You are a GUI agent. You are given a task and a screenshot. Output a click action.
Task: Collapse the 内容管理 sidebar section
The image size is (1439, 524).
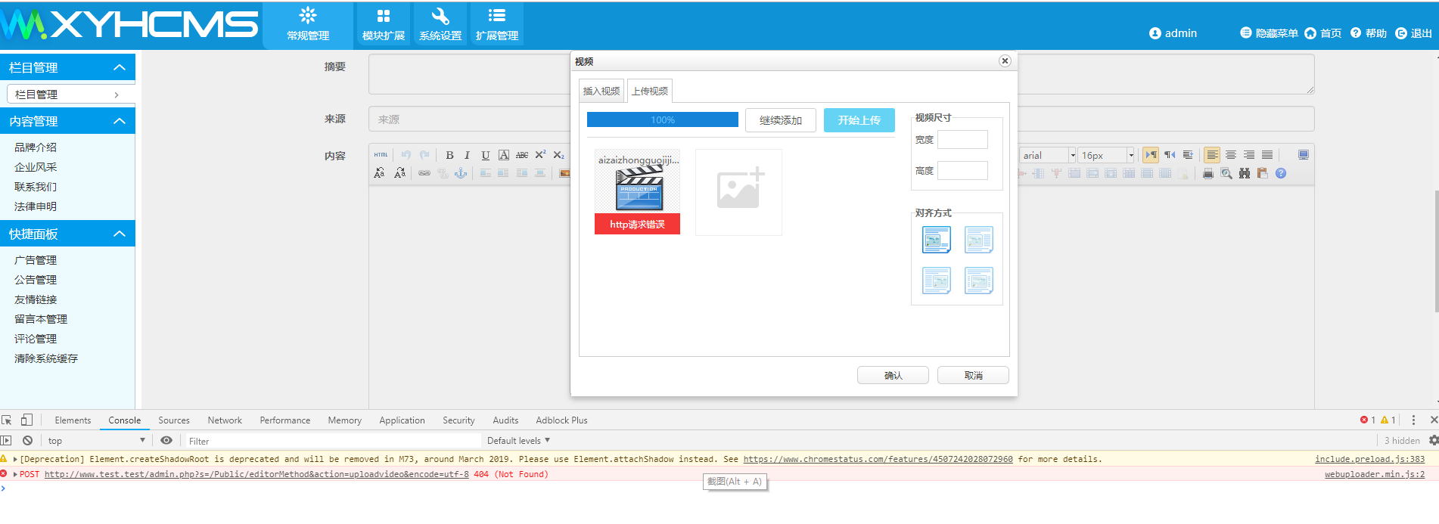[119, 121]
